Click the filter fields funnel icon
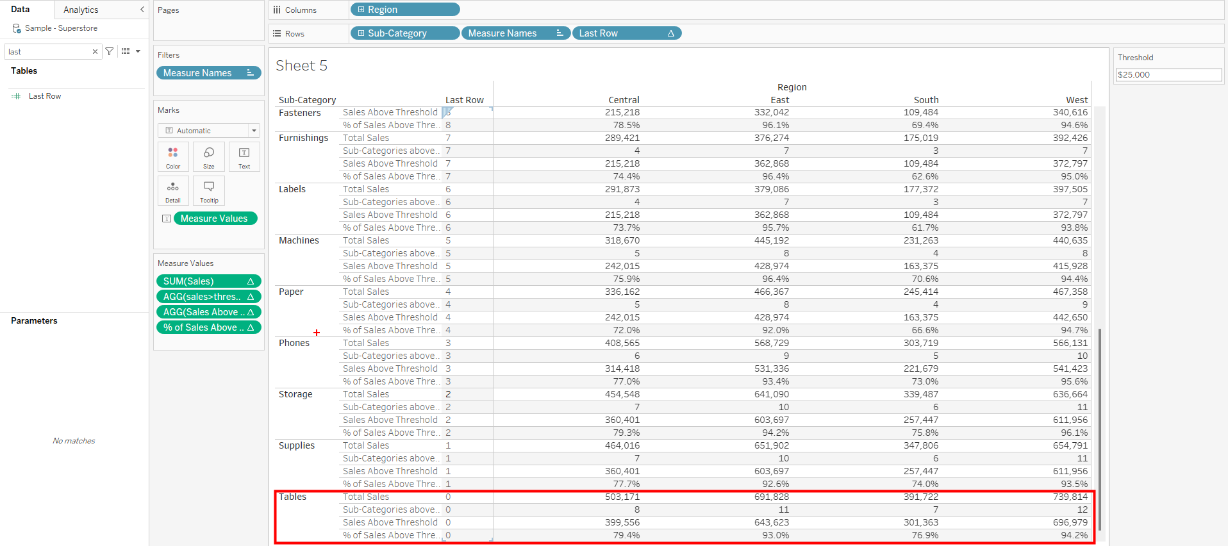The image size is (1228, 546). coord(110,51)
